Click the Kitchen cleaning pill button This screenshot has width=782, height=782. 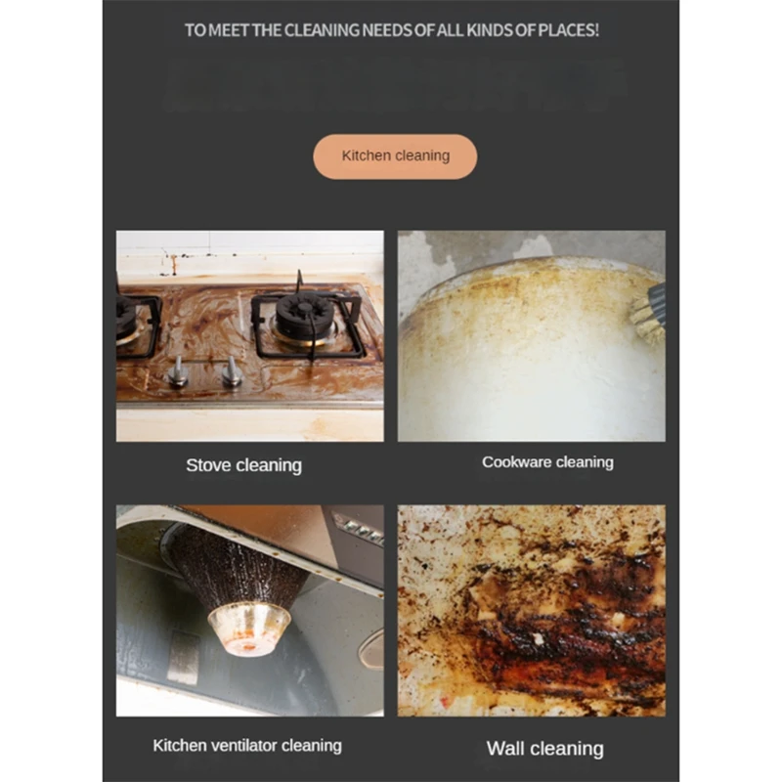(395, 156)
